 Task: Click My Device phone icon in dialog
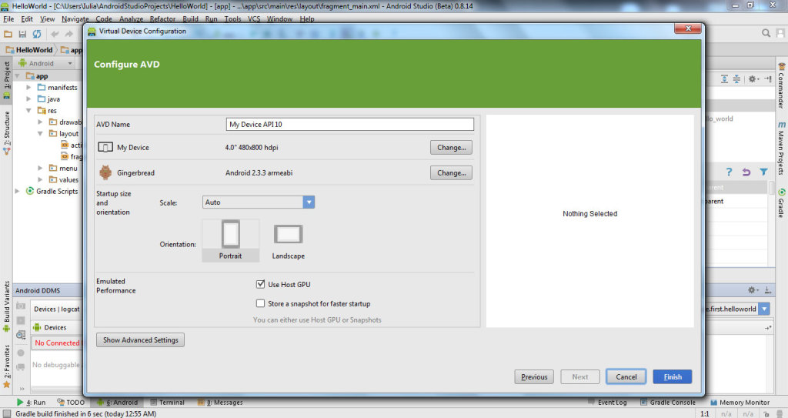(105, 147)
